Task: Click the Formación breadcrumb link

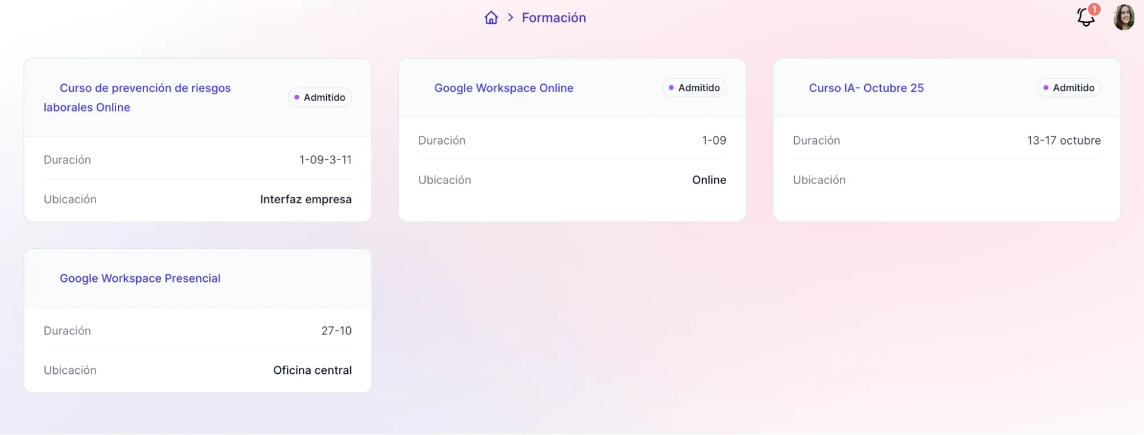Action: pyautogui.click(x=553, y=18)
